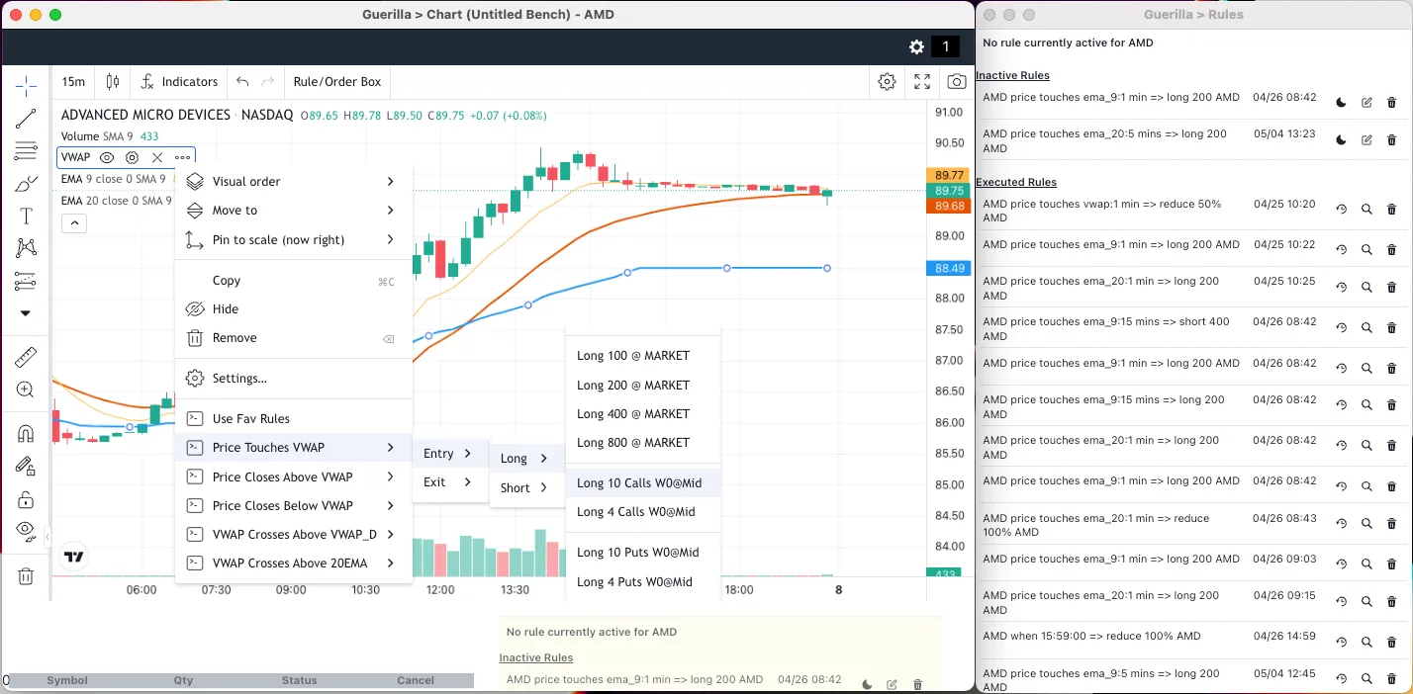Click Inactive Rules heading in Rules window

[1012, 75]
